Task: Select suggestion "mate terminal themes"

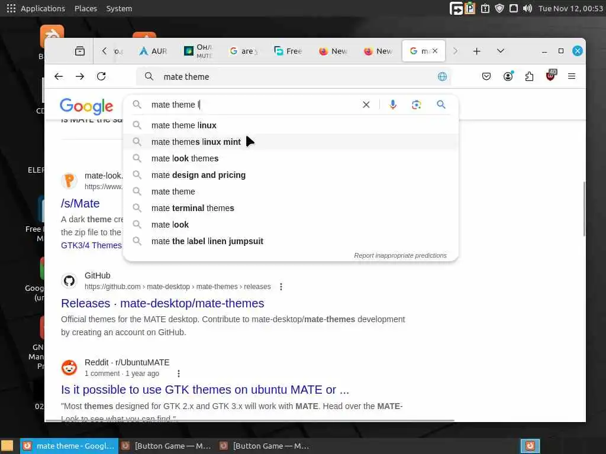Action: click(x=291, y=208)
